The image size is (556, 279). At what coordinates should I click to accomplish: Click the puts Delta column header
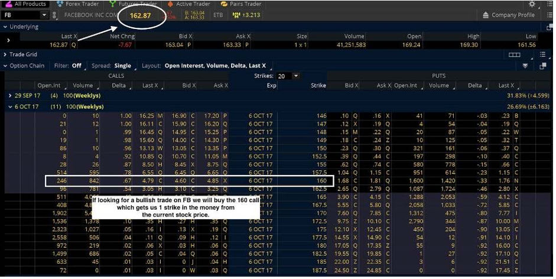tap(474, 85)
